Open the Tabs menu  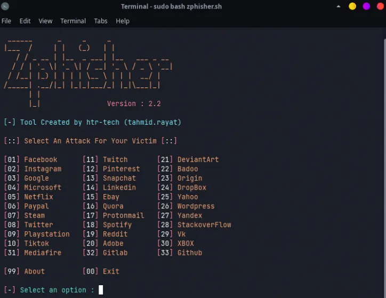101,21
